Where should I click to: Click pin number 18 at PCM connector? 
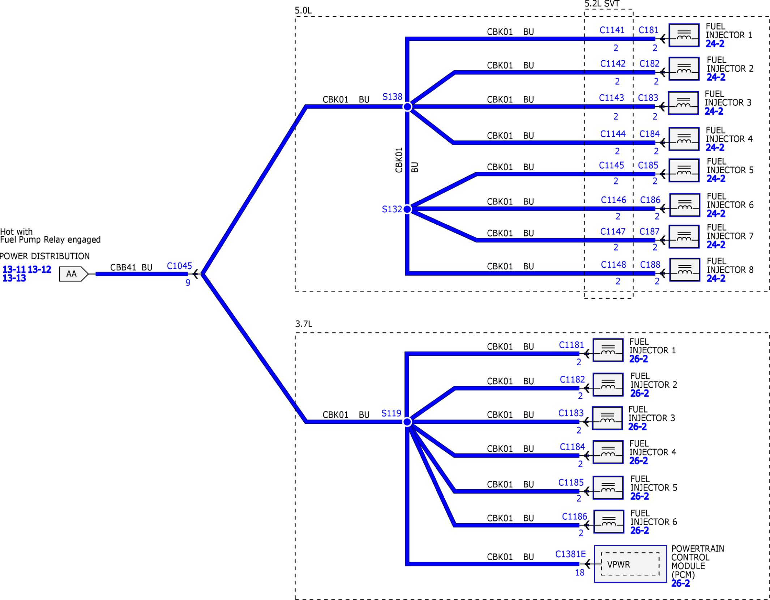coord(579,573)
